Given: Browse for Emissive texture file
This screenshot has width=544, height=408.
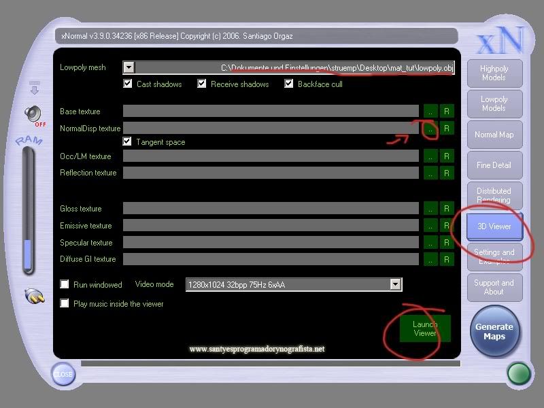Looking at the screenshot, I should (x=430, y=226).
